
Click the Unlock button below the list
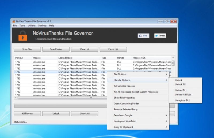56,114
